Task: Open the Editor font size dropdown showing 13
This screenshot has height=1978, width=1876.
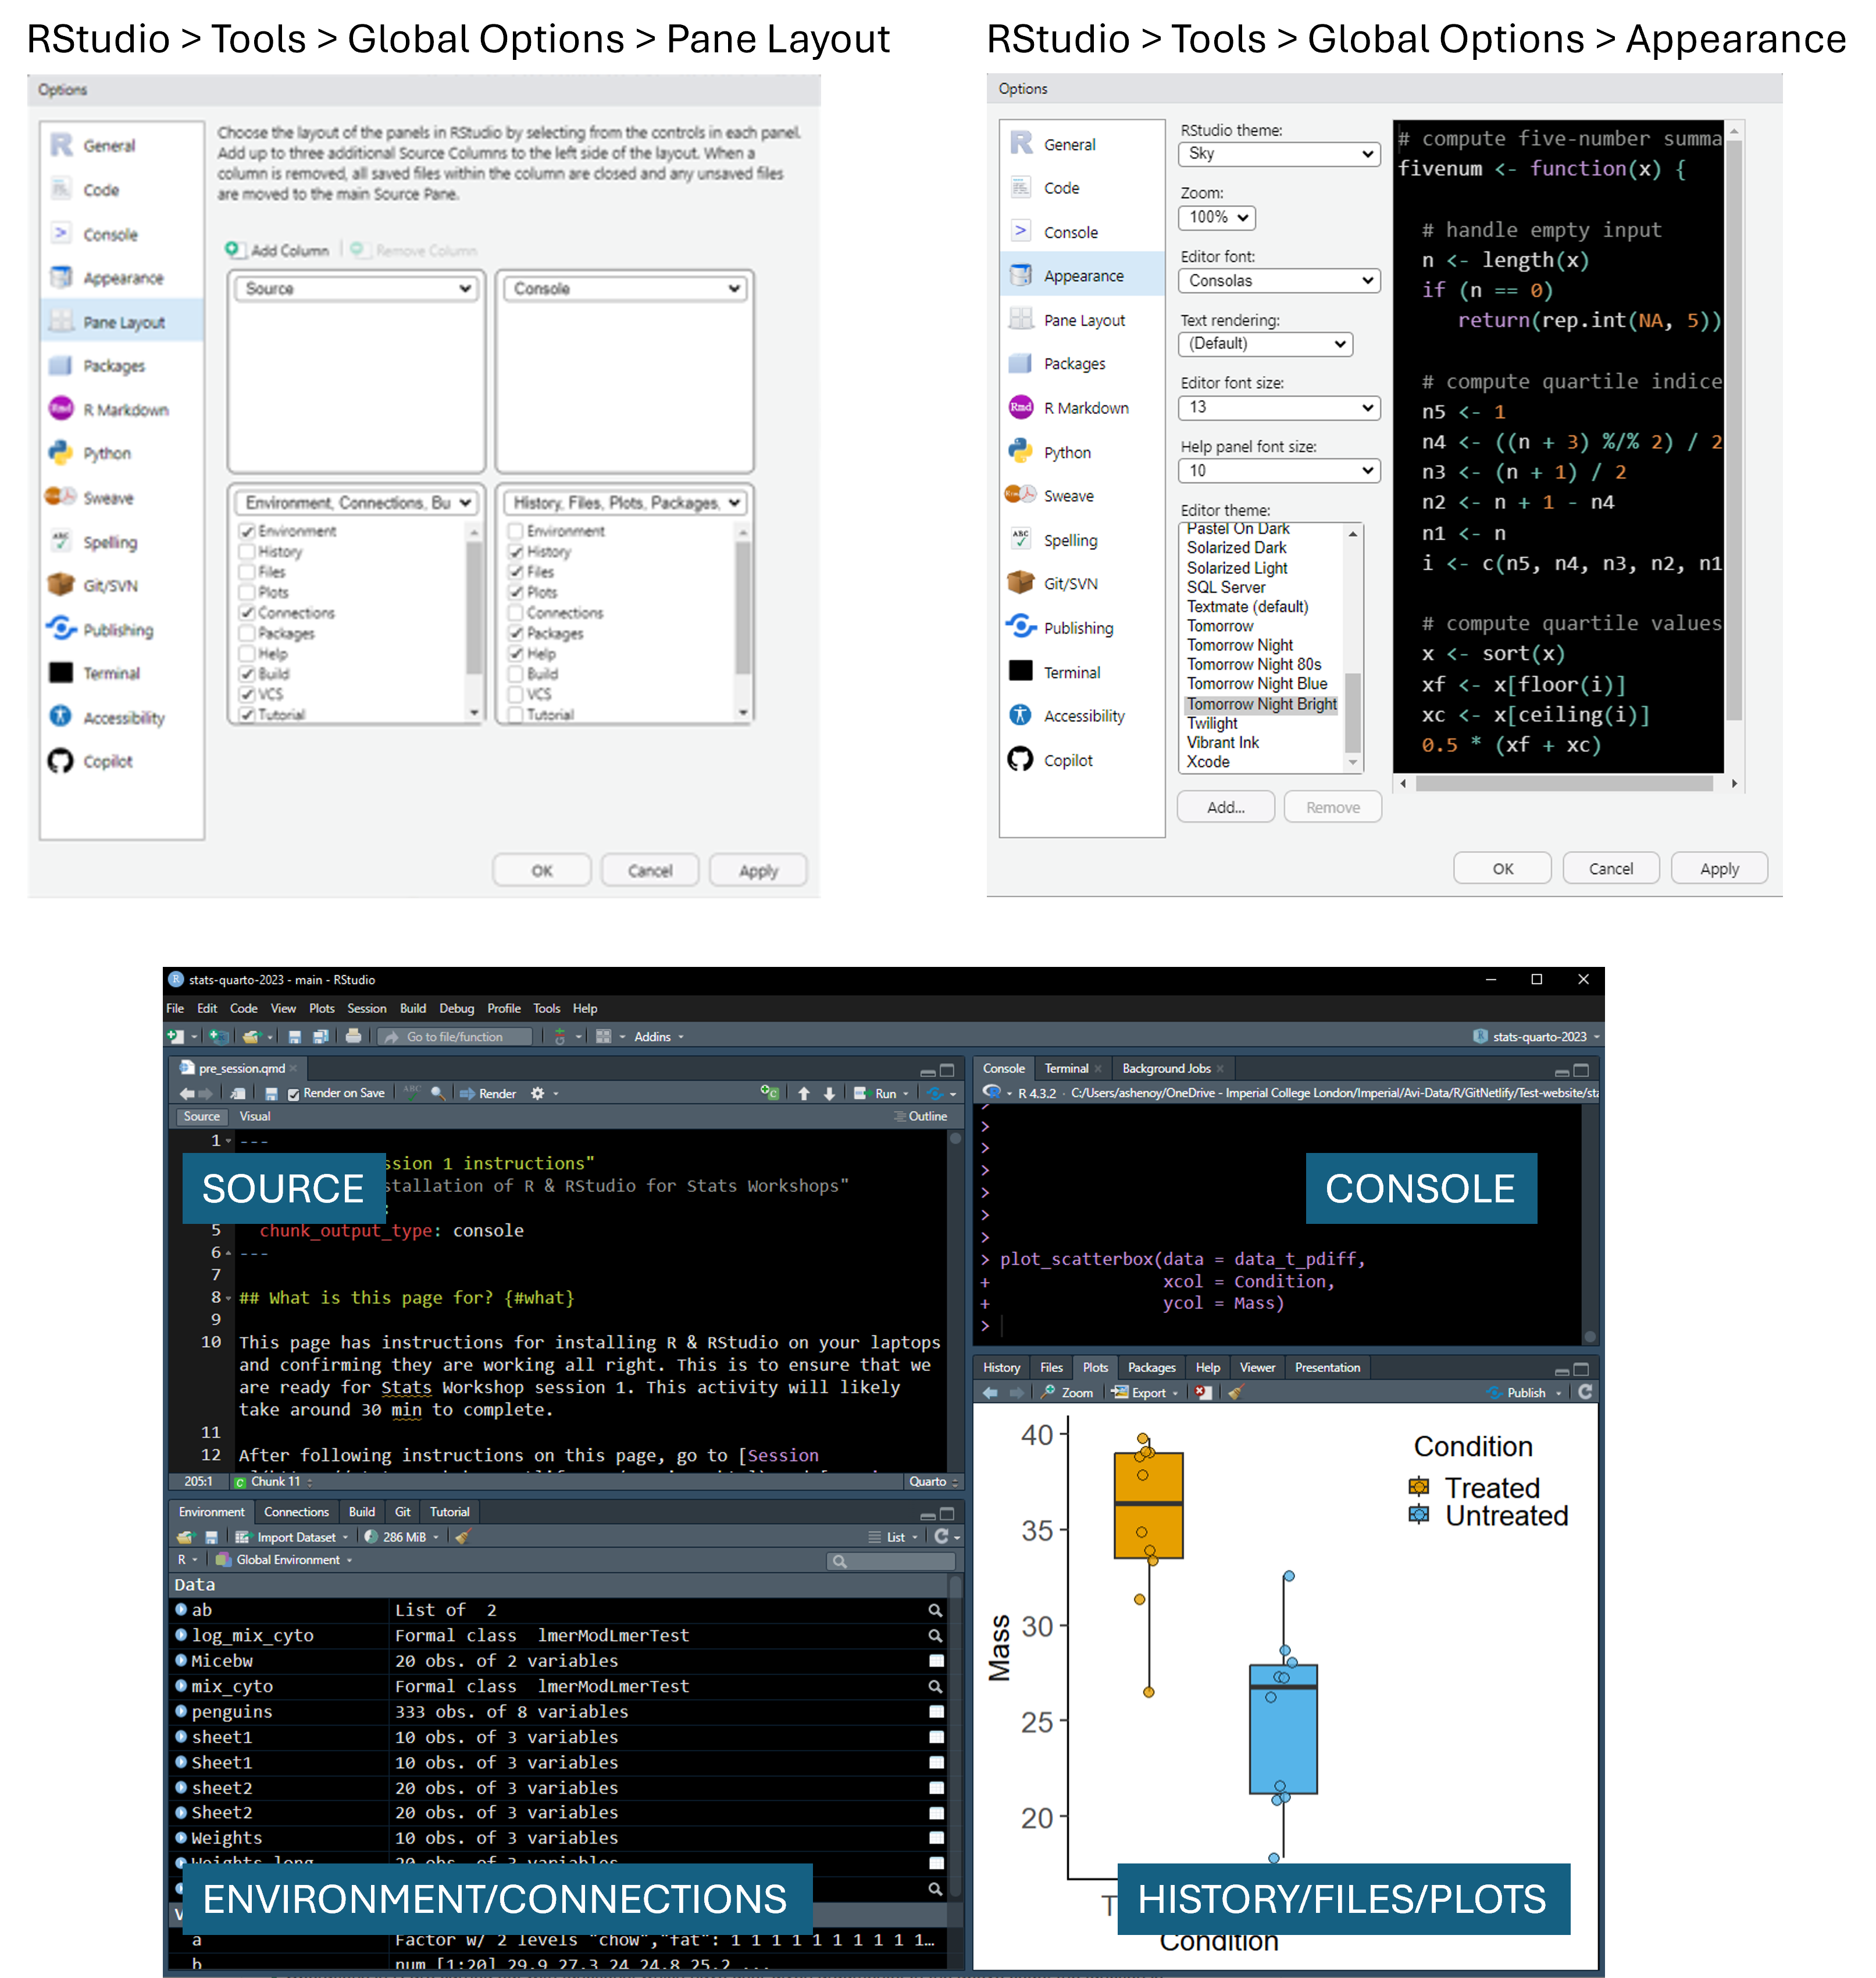Action: coord(1279,408)
